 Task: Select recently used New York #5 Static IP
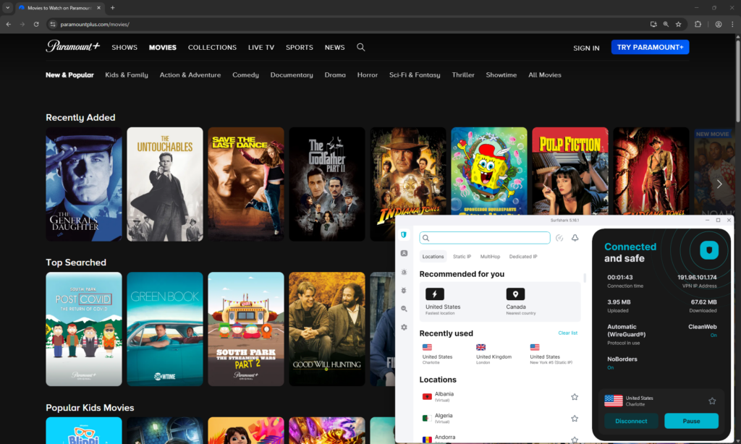[551, 354]
